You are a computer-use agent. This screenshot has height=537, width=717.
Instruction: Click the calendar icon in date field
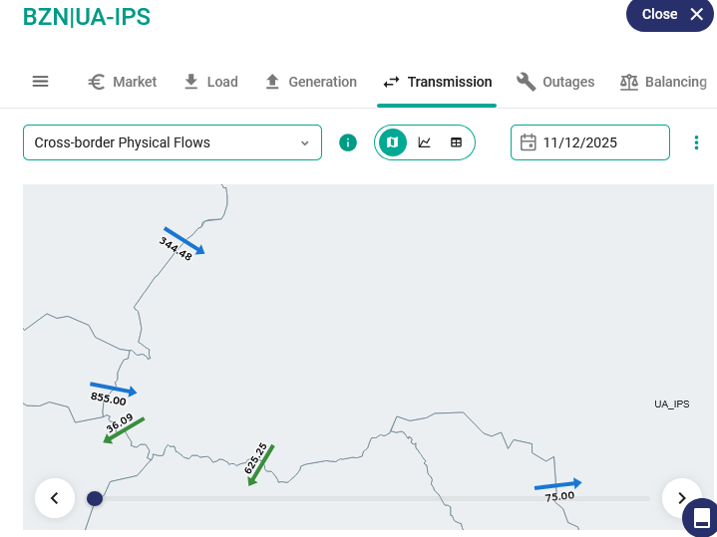[x=529, y=142]
